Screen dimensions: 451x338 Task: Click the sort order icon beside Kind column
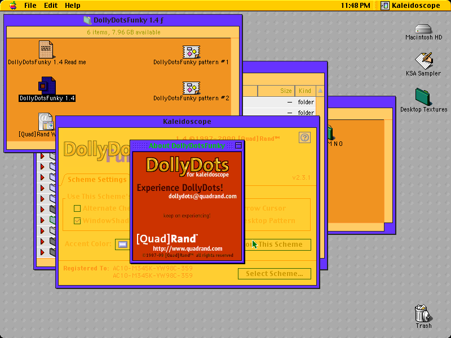(320, 91)
